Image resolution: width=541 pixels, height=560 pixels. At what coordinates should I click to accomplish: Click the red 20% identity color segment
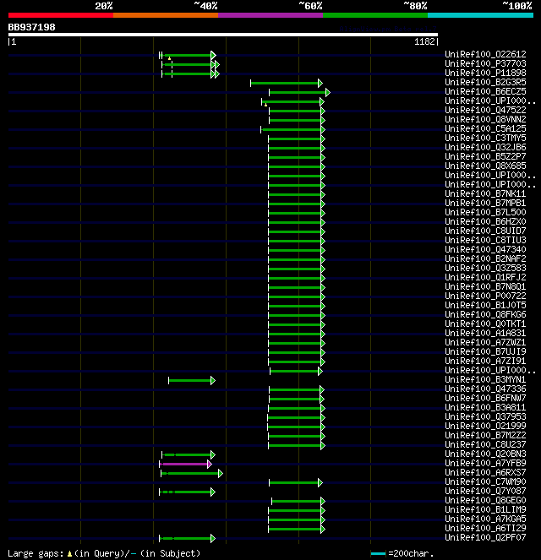click(61, 15)
